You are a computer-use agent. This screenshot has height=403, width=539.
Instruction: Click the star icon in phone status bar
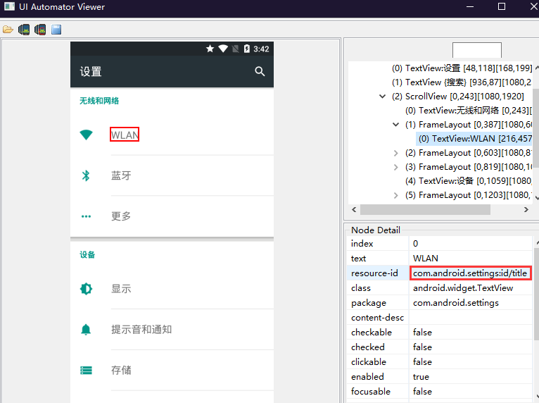[210, 49]
